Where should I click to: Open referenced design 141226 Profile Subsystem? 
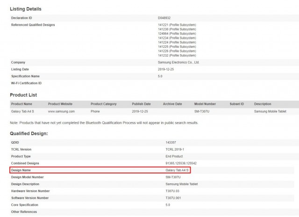(177, 51)
